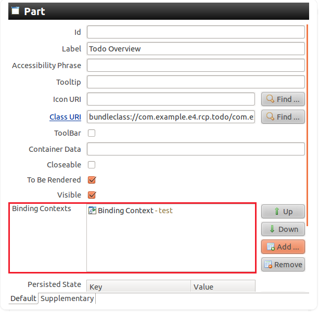
Task: Click the Key column header
Action: click(x=139, y=287)
